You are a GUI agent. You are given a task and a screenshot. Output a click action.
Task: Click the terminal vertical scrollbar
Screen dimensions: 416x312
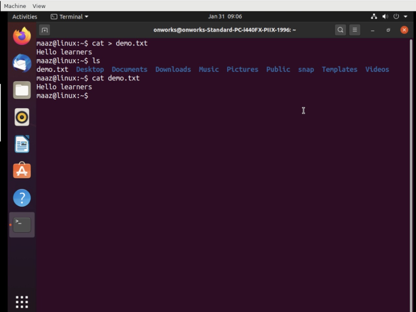[411, 162]
